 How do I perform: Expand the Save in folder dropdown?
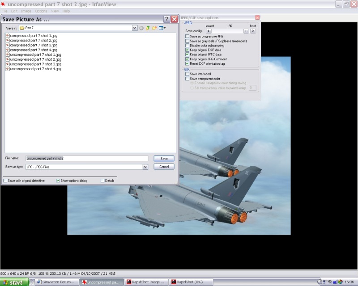(135, 28)
